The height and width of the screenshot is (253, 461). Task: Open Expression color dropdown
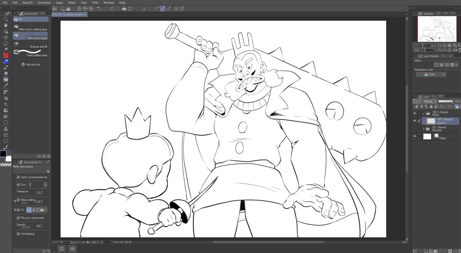click(431, 74)
